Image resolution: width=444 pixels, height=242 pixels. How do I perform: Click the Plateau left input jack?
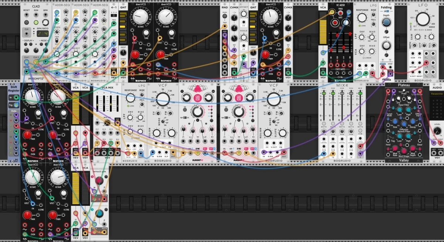[x=388, y=91]
